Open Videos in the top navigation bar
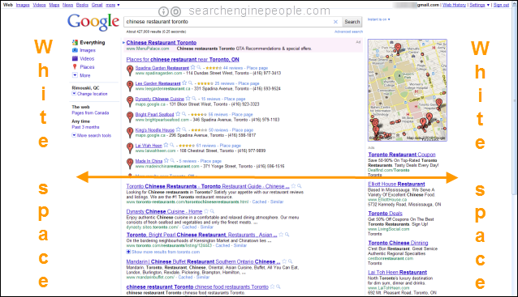 39,5
